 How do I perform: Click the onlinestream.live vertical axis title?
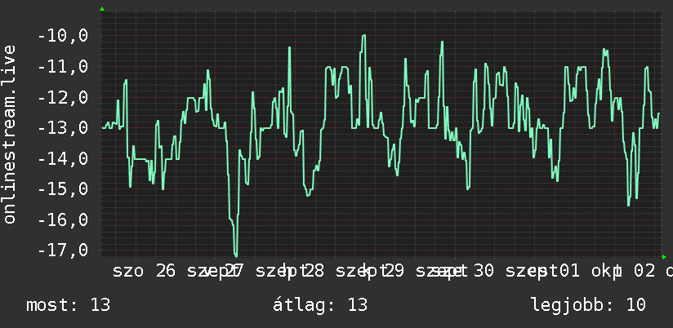pyautogui.click(x=10, y=134)
